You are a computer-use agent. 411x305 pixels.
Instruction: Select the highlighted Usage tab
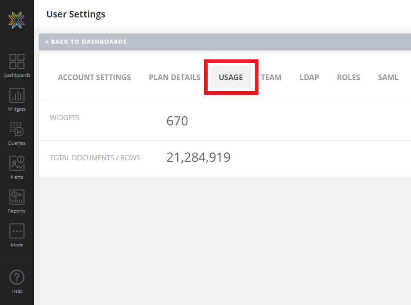[231, 77]
